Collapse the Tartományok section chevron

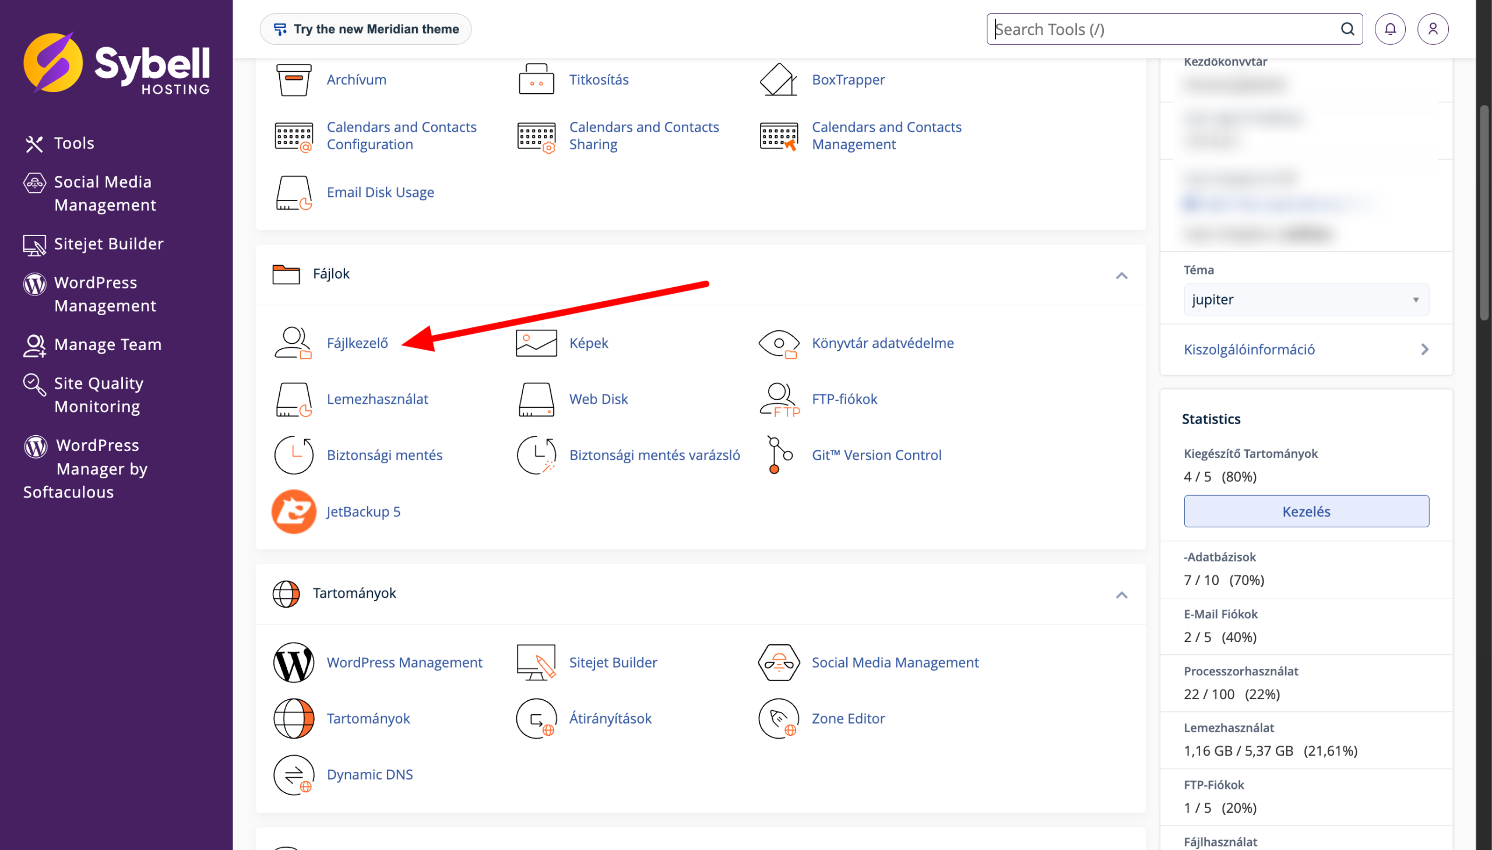pos(1121,595)
